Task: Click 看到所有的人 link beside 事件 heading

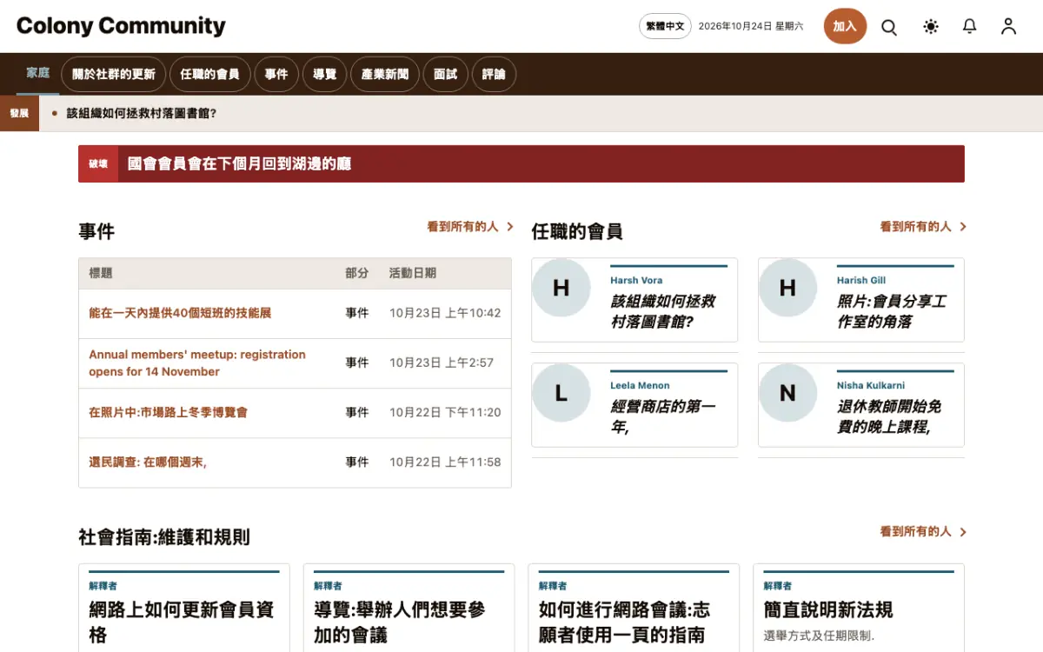Action: (470, 226)
